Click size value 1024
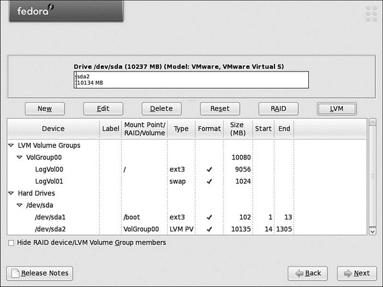This screenshot has width=383, height=287. [x=243, y=181]
